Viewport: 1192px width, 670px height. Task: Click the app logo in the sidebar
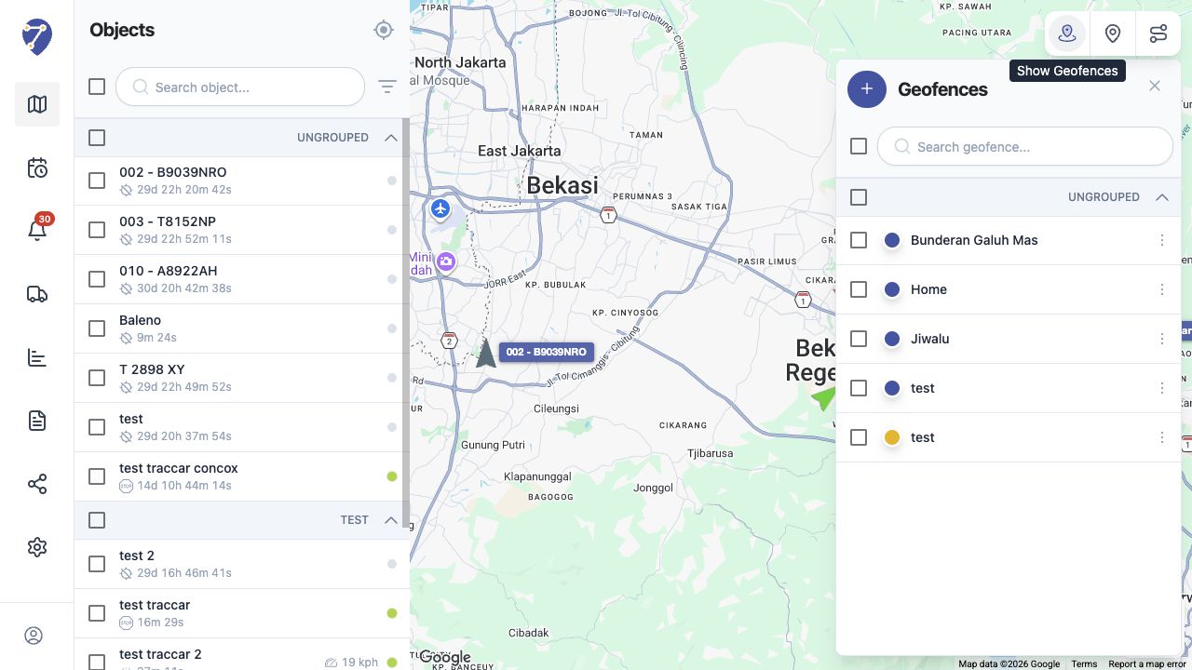[x=37, y=37]
